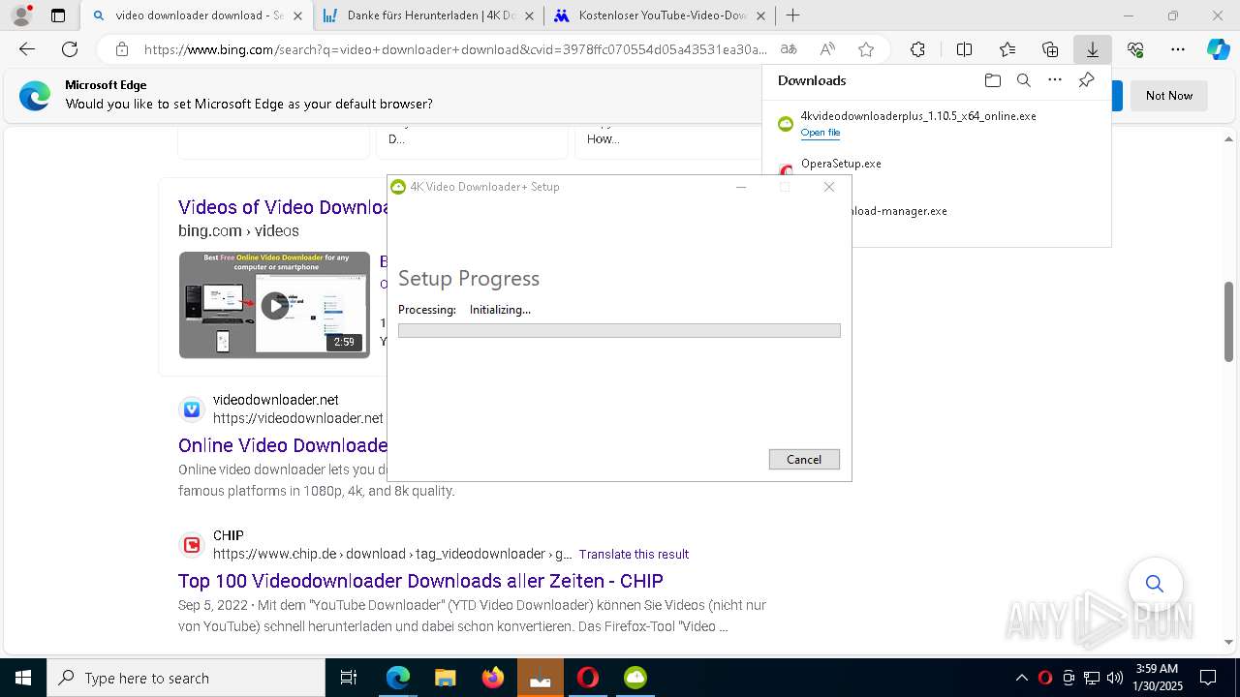Viewport: 1240px width, 697px height.
Task: Click the page vertical scrollbar thumb
Action: click(1229, 322)
